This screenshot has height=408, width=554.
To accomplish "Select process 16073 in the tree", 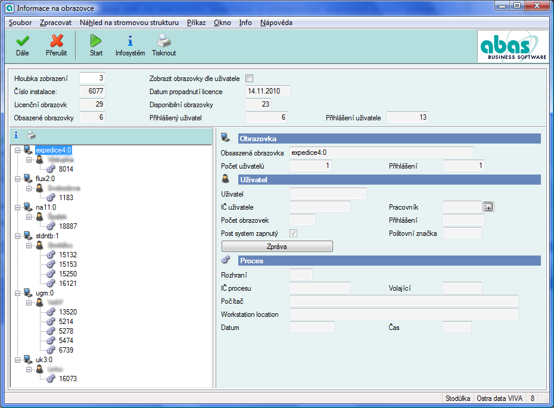I will (x=68, y=379).
